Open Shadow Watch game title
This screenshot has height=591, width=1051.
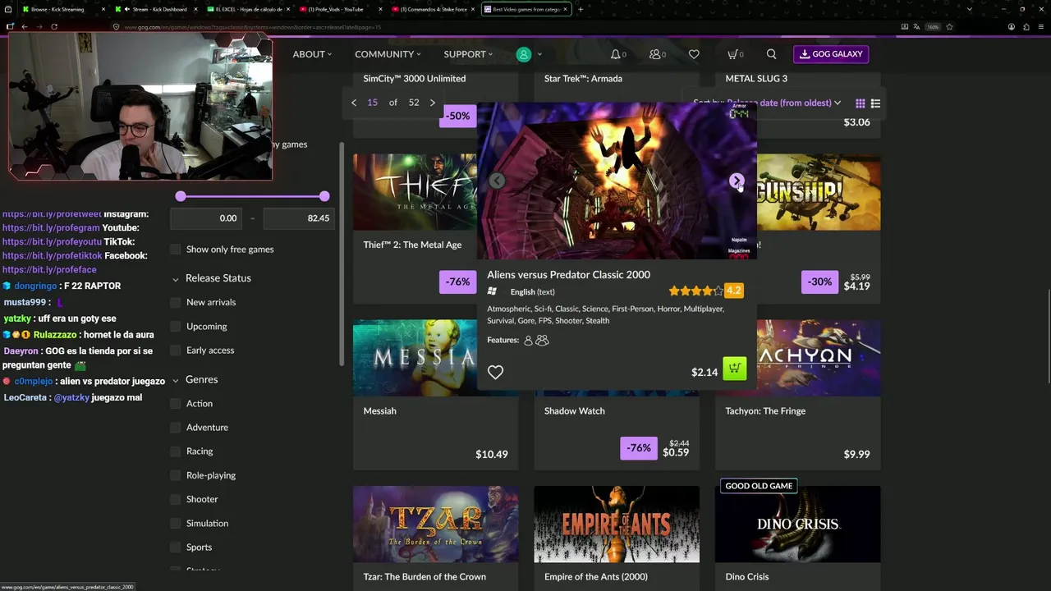pos(574,411)
